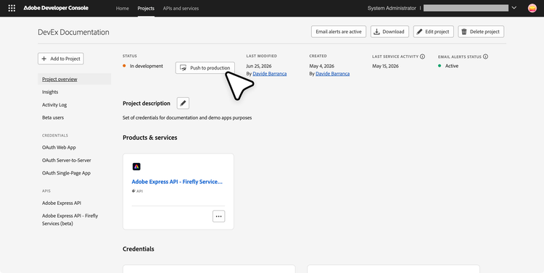Show info for Last Service Activity
544x273 pixels.
coord(422,56)
